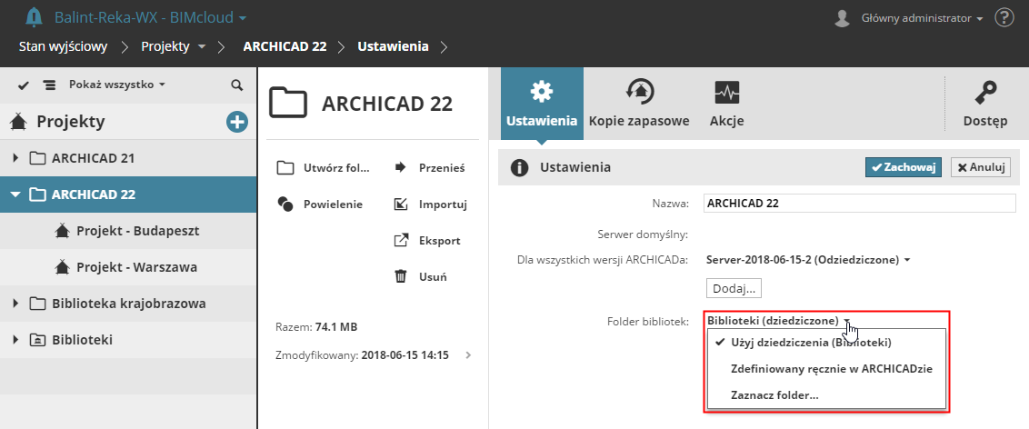Click the Projekty breadcrumb
Screen dimensions: 1029x429
point(165,46)
